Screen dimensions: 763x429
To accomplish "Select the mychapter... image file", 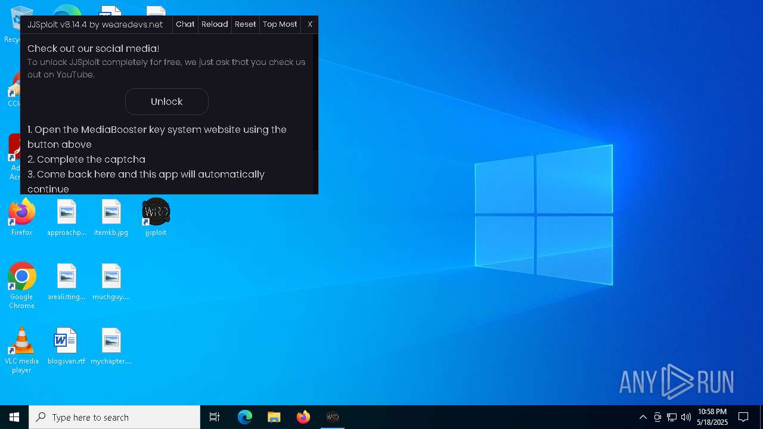I will click(x=111, y=346).
